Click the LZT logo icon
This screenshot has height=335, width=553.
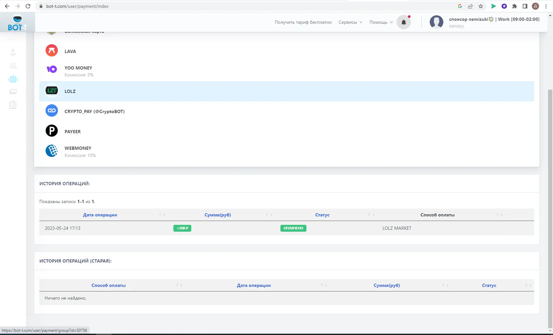(x=52, y=91)
